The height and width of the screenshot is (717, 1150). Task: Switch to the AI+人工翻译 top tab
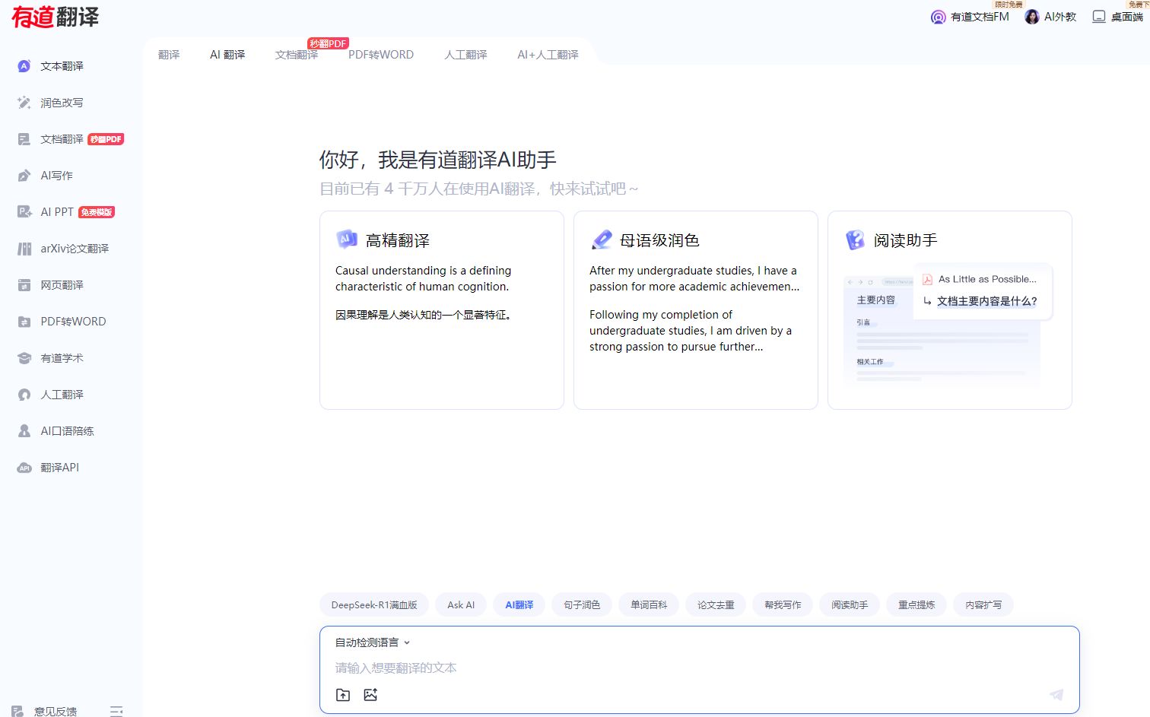coord(548,55)
